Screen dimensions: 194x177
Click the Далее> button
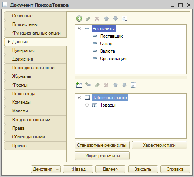pyautogui.click(x=110, y=169)
